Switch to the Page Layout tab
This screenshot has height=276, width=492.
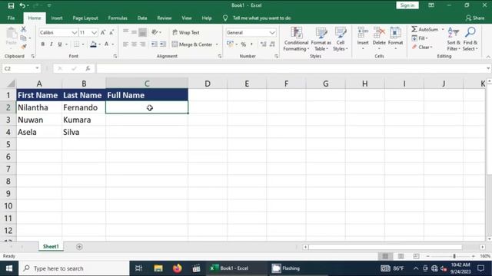(x=85, y=18)
